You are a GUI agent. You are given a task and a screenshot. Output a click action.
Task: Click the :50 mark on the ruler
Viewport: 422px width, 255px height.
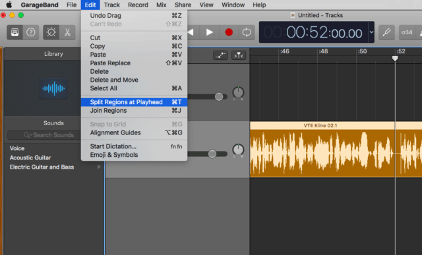(x=362, y=51)
